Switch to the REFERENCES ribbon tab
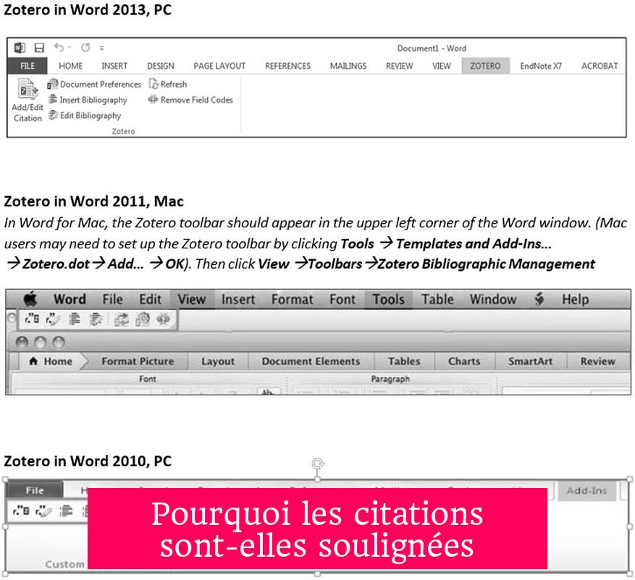Viewport: 635px width, 580px height. [x=287, y=66]
